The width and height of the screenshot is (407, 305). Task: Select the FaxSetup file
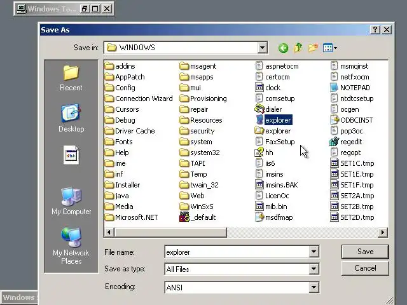pyautogui.click(x=275, y=142)
